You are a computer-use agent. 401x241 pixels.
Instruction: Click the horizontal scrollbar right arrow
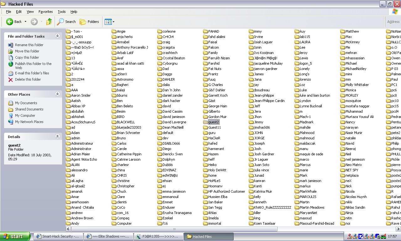coord(398,229)
